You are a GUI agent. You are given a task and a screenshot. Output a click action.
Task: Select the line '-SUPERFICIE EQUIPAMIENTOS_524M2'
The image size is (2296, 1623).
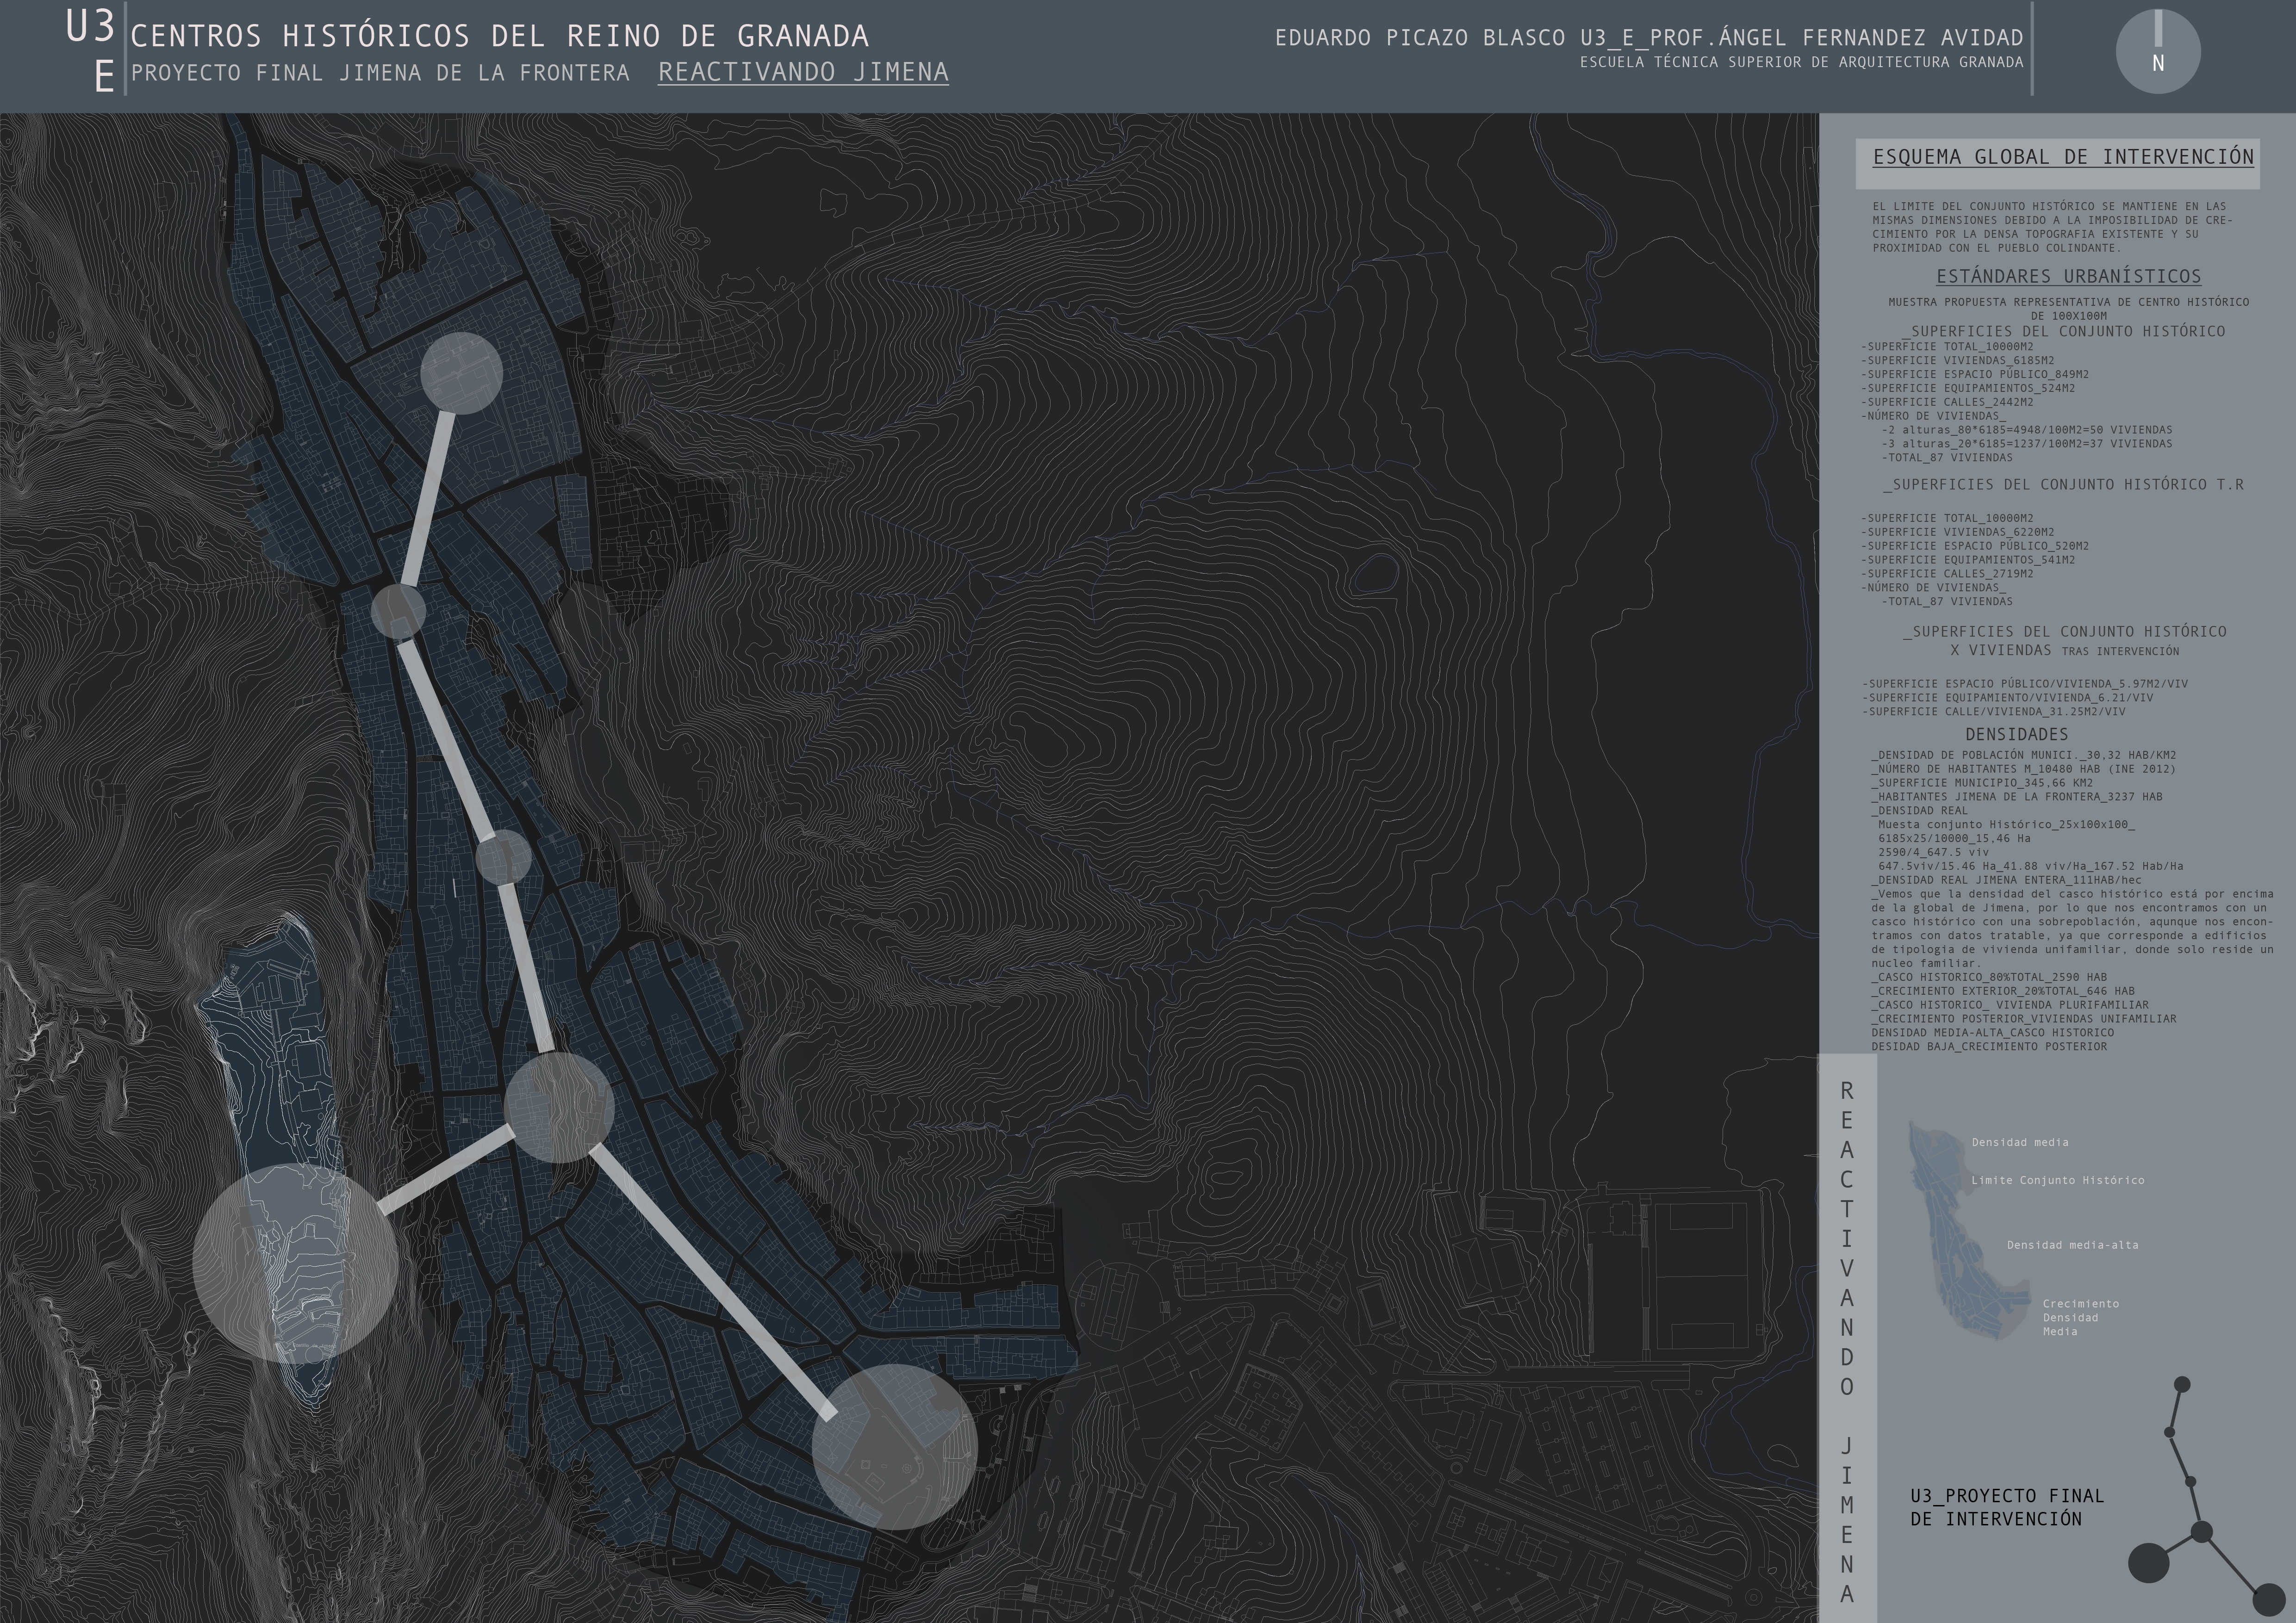tap(1968, 388)
